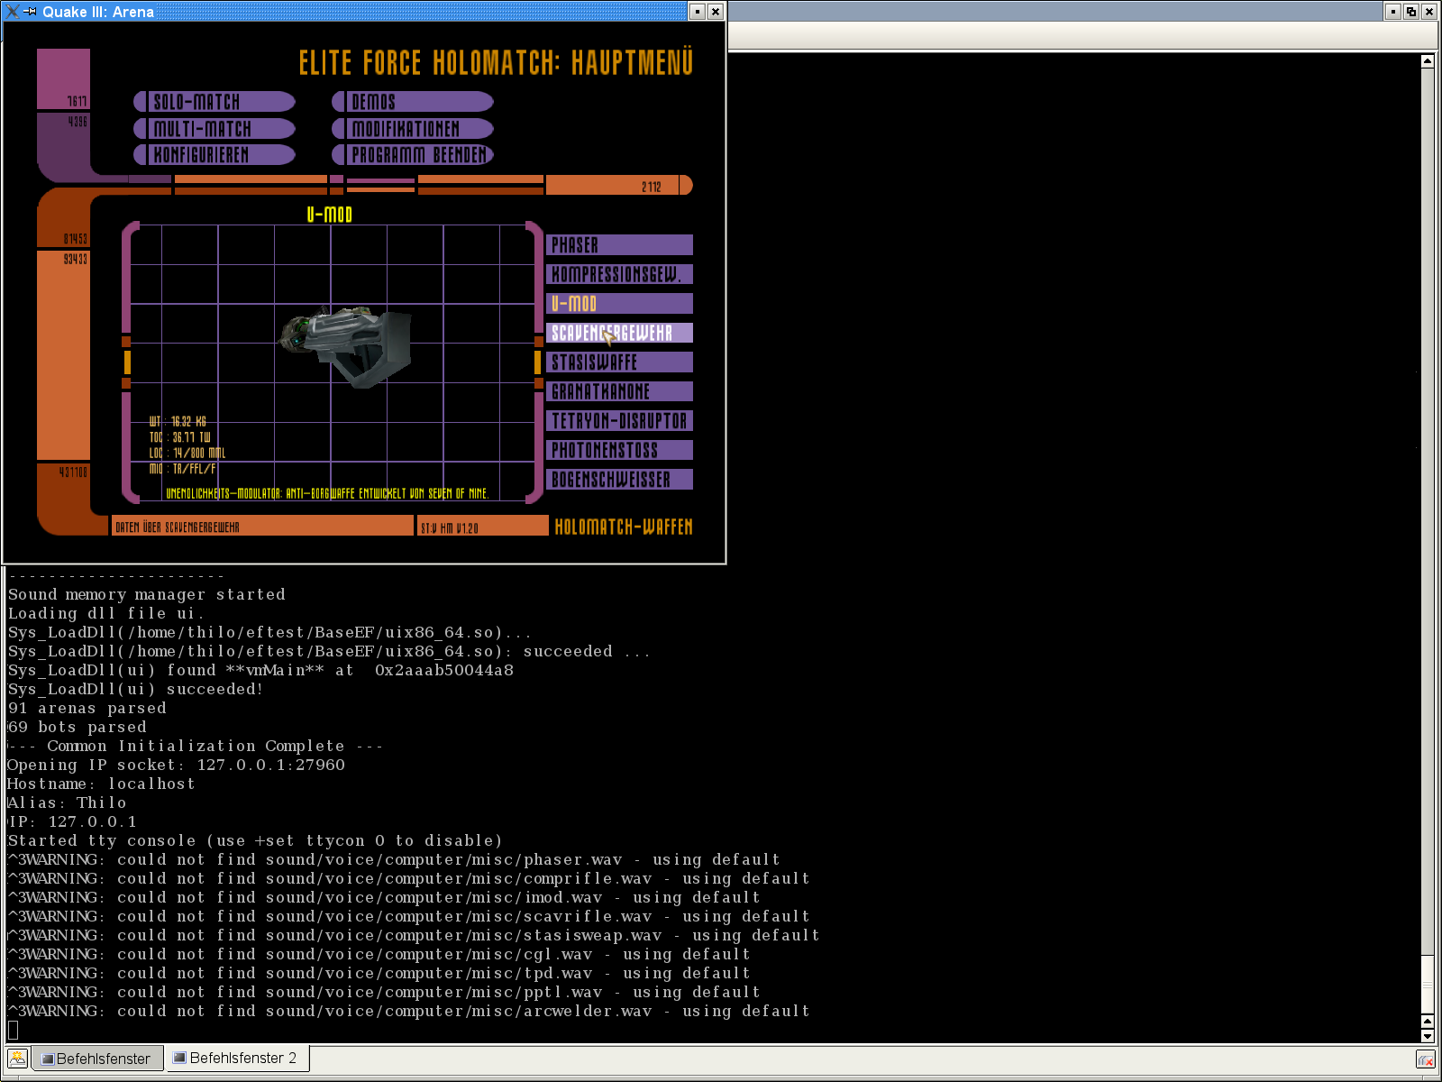The width and height of the screenshot is (1442, 1082).
Task: Switch to the first Befehlsfenster tab
Action: (x=97, y=1059)
